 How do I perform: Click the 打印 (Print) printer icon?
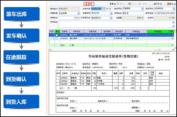[x=154, y=4]
